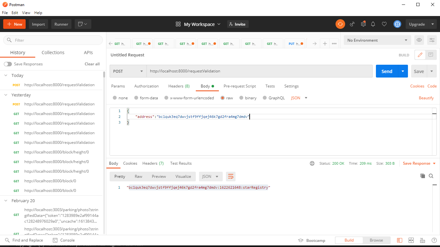Screen dimensions: 440x247
Task: Open the No Environment dropdown
Action: (x=377, y=40)
